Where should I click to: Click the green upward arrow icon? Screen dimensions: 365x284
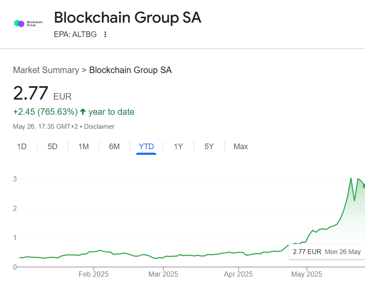point(83,112)
